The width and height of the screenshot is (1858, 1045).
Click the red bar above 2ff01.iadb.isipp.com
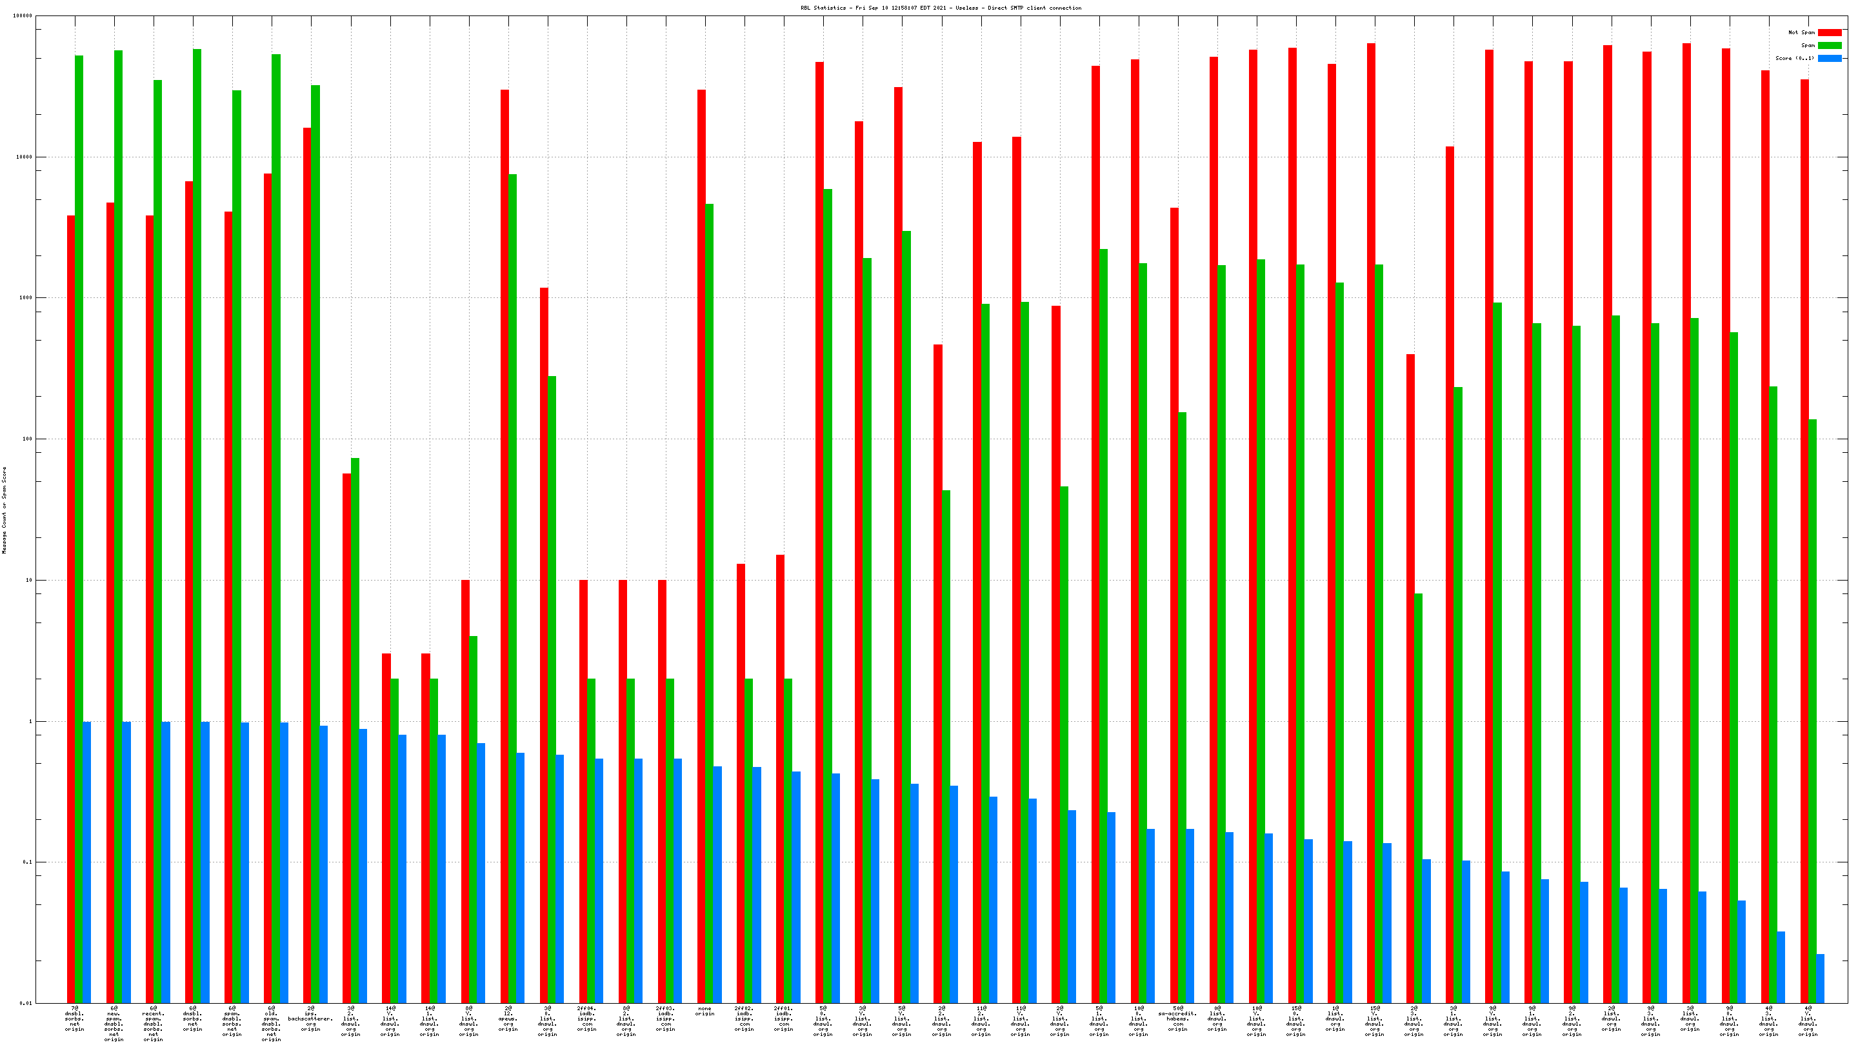coord(780,779)
